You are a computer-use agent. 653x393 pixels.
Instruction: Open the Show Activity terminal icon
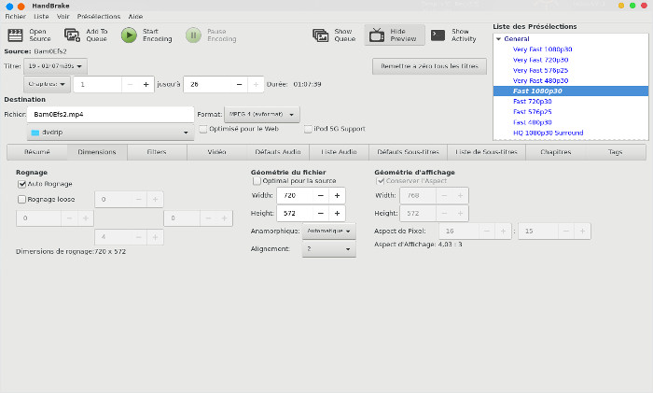point(438,35)
